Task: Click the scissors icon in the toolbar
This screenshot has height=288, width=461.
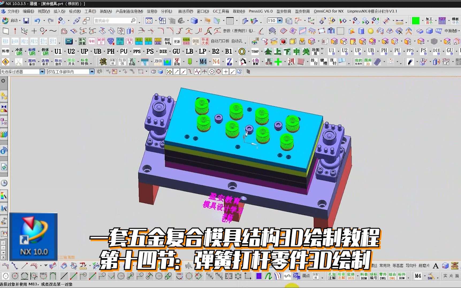Action: pos(18,62)
